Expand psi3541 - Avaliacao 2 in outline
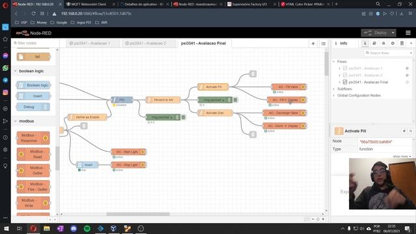416x234 pixels. (339, 75)
